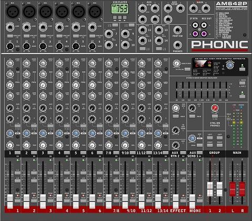Image resolution: width=252 pixels, height=221 pixels.
Task: Click channel 4 XLR mic input
Action: [x=62, y=12]
